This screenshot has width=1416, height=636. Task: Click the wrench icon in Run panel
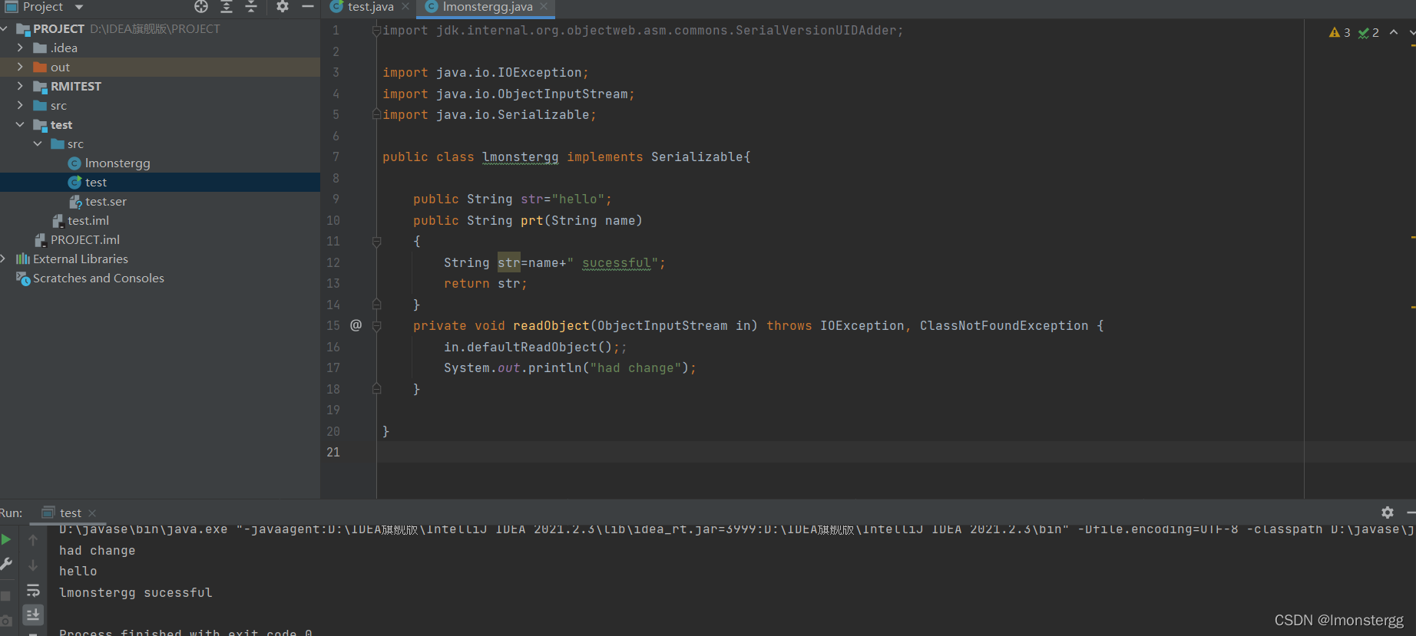(x=6, y=564)
